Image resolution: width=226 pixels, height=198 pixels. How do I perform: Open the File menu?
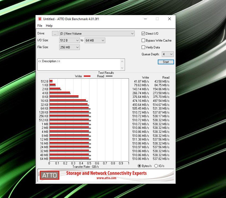tap(40, 26)
